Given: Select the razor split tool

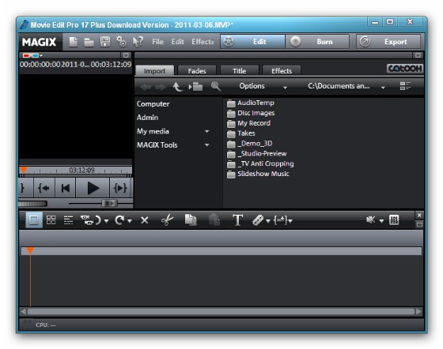Looking at the screenshot, I should tap(258, 220).
